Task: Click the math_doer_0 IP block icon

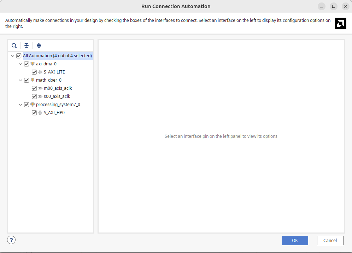Action: [x=33, y=80]
